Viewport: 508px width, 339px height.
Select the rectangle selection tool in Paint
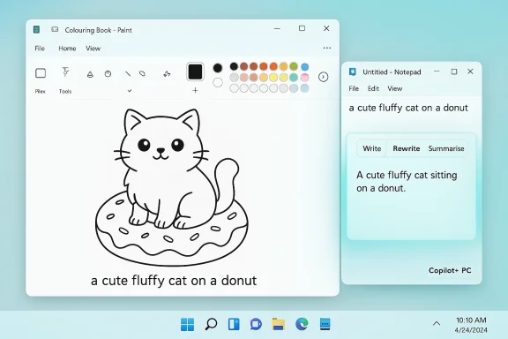click(41, 73)
